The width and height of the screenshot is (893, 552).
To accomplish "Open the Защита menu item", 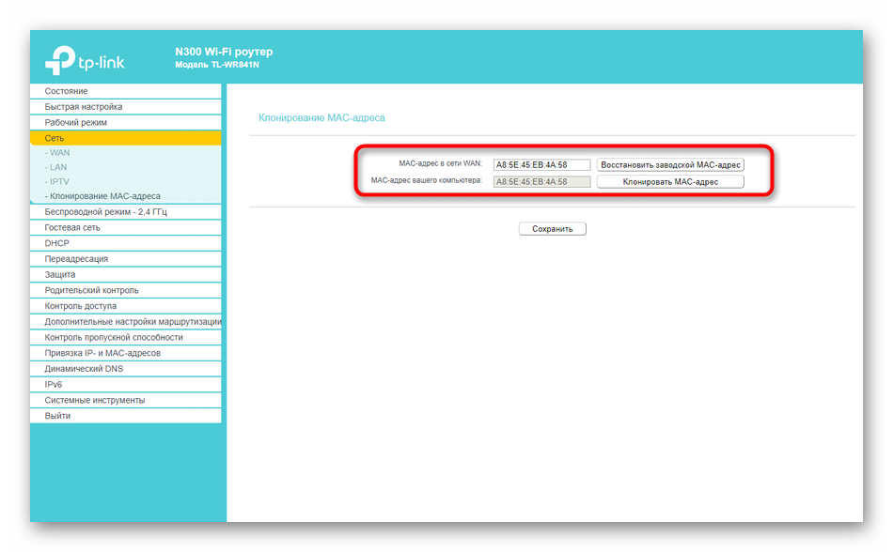I will (125, 274).
